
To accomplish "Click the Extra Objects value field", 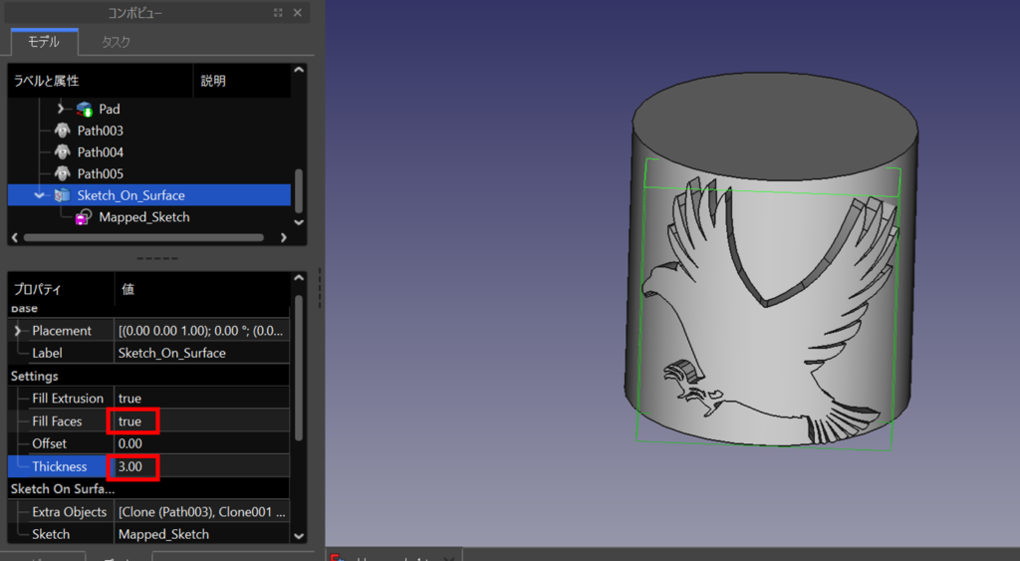I will click(202, 512).
